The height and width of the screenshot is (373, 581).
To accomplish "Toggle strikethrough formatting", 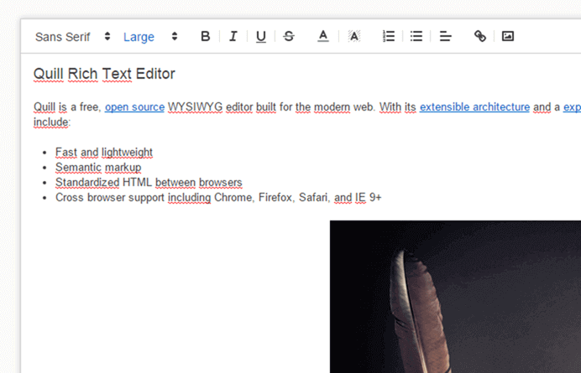I will click(289, 36).
